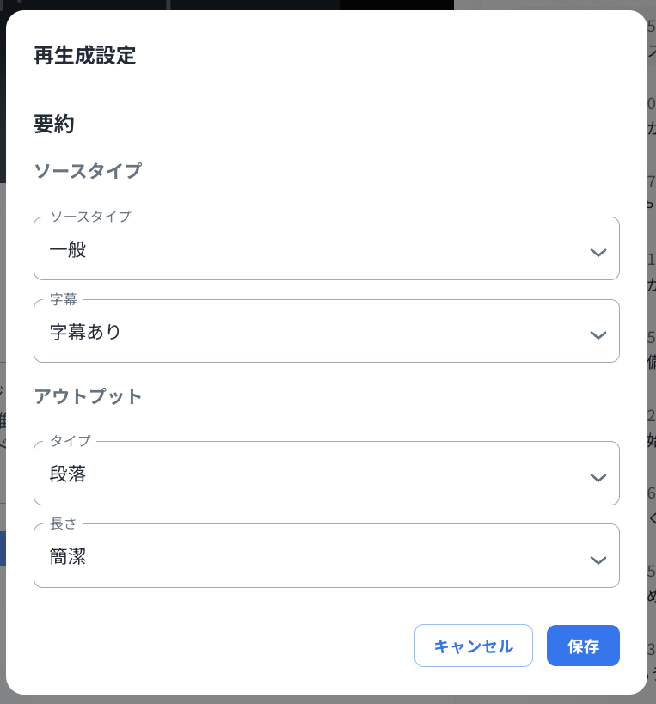Click the 再生成設定 dialog title
Screen dimensions: 656x704
click(84, 56)
